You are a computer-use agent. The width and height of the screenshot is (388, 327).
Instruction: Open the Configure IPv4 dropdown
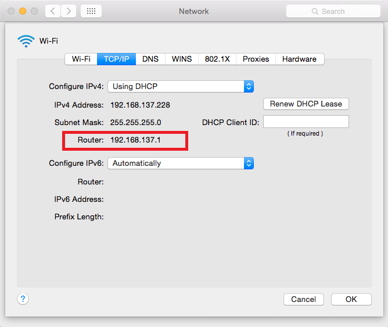(181, 87)
